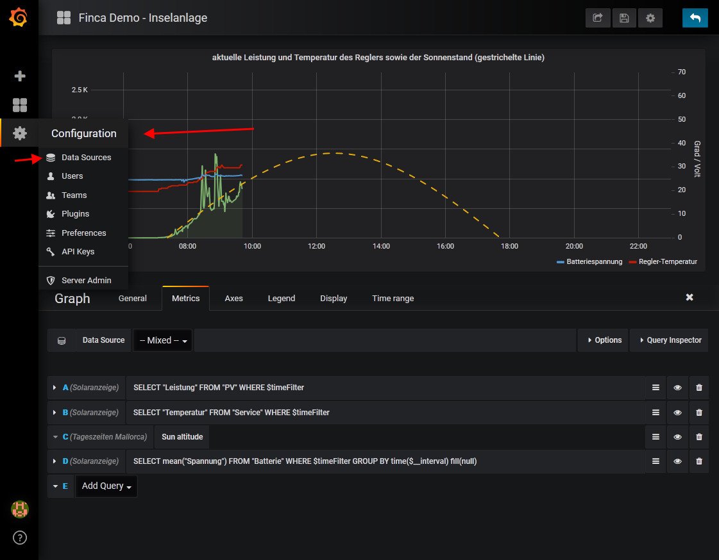Click the Save dashboard disk icon
Viewport: 719px width, 560px height.
(624, 18)
